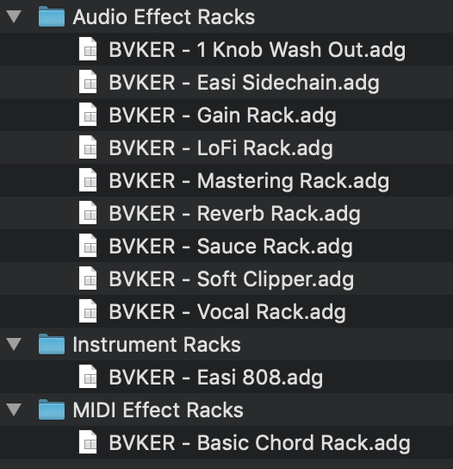Click the Instrument Racks folder icon
Image resolution: width=453 pixels, height=469 pixels.
point(52,344)
